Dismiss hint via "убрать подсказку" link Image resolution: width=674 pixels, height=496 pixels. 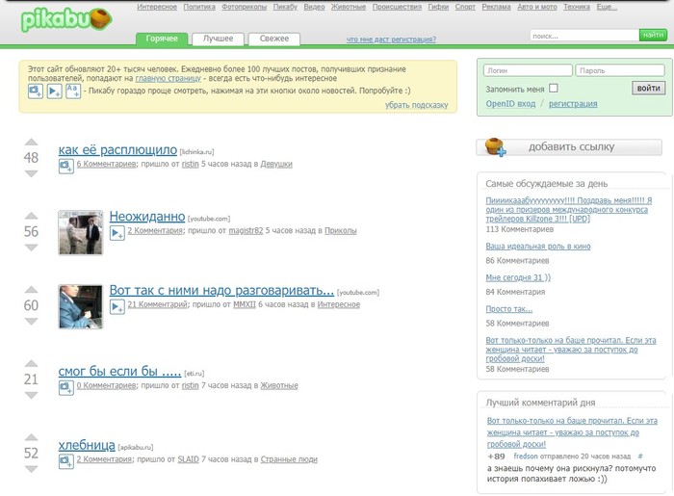click(x=417, y=105)
